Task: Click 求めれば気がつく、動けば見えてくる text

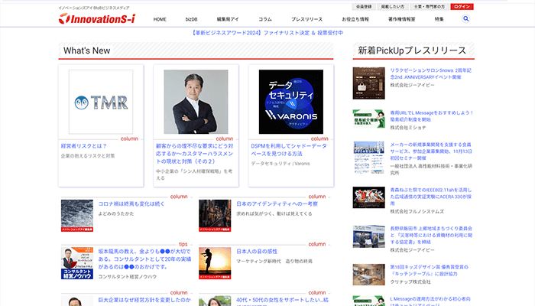Action: pyautogui.click(x=274, y=213)
